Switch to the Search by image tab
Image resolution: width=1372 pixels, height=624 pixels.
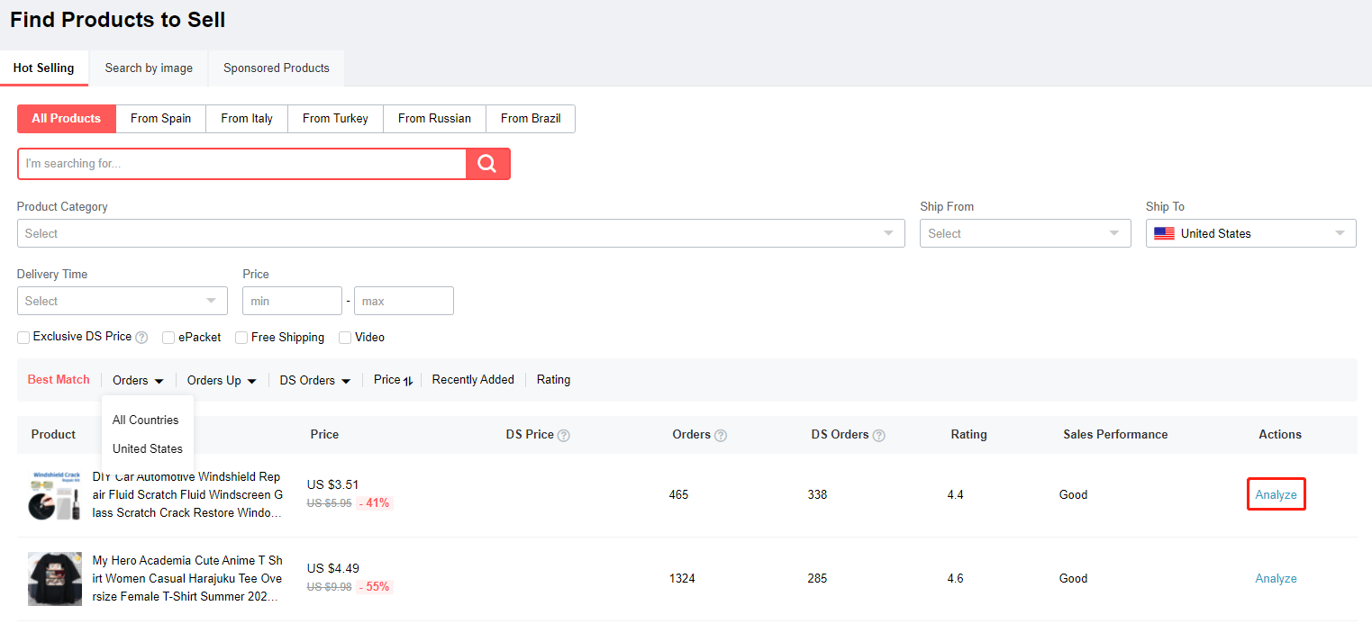[149, 68]
